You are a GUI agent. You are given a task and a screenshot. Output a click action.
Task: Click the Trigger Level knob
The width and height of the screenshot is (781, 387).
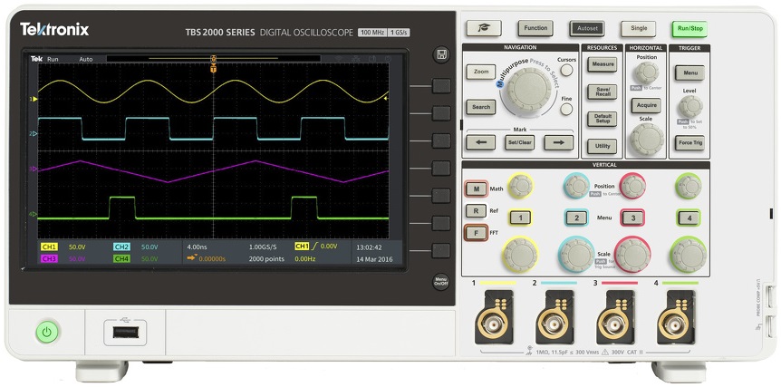click(x=690, y=106)
